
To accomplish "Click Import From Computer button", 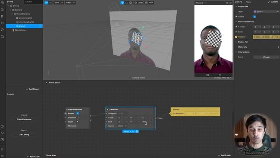I will pyautogui.click(x=24, y=119).
